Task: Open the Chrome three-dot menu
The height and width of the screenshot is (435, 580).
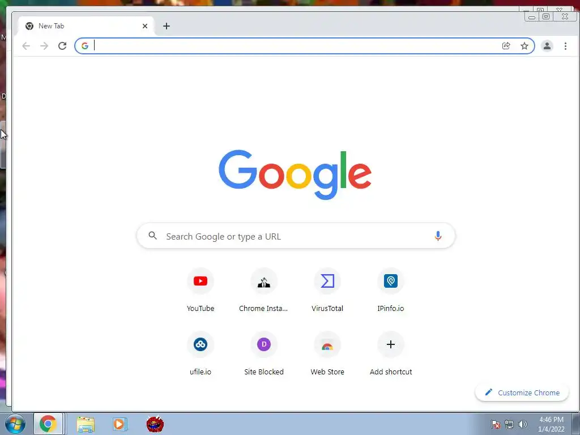Action: [x=565, y=46]
